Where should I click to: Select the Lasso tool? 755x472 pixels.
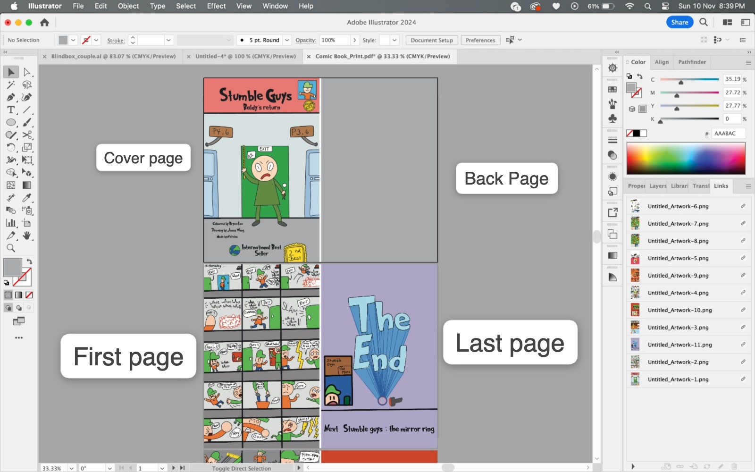coord(27,84)
